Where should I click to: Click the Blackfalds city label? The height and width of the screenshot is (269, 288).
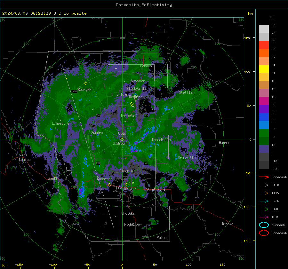(136, 89)
